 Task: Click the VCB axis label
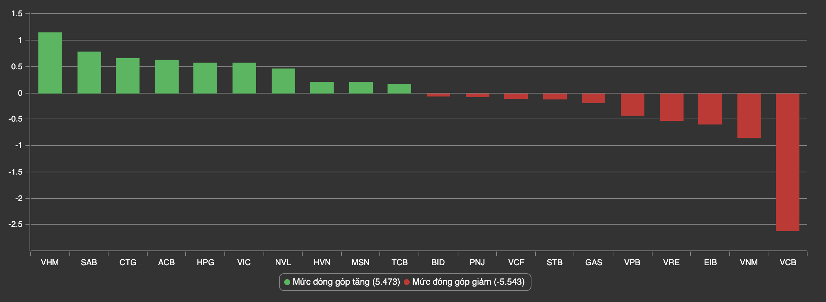(788, 263)
